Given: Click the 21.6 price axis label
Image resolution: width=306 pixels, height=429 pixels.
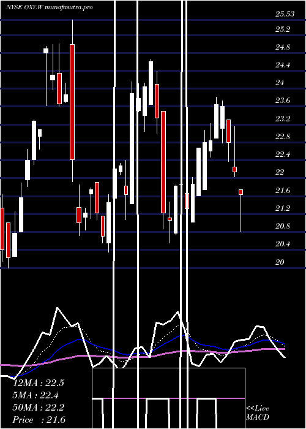Looking at the screenshot, I should click(x=283, y=191).
